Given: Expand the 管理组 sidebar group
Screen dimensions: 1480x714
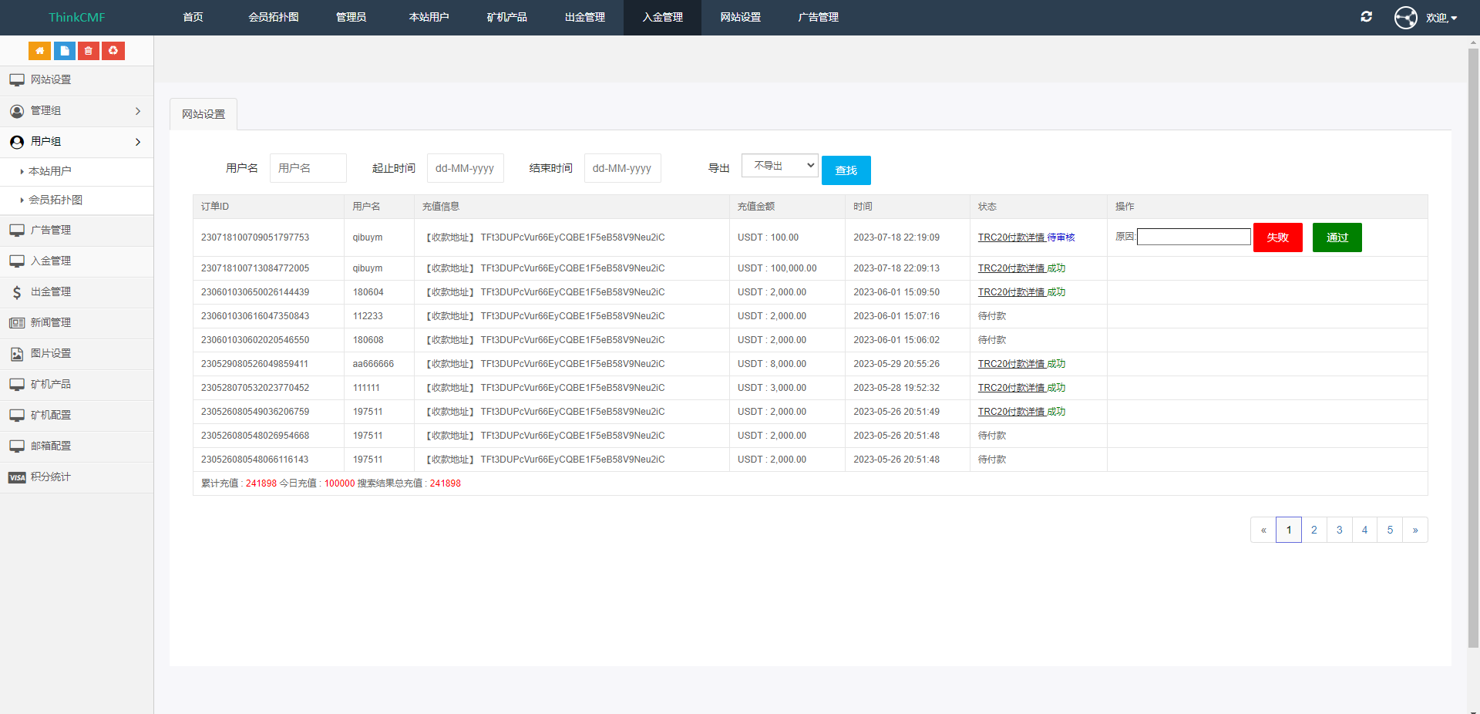Looking at the screenshot, I should (x=76, y=111).
